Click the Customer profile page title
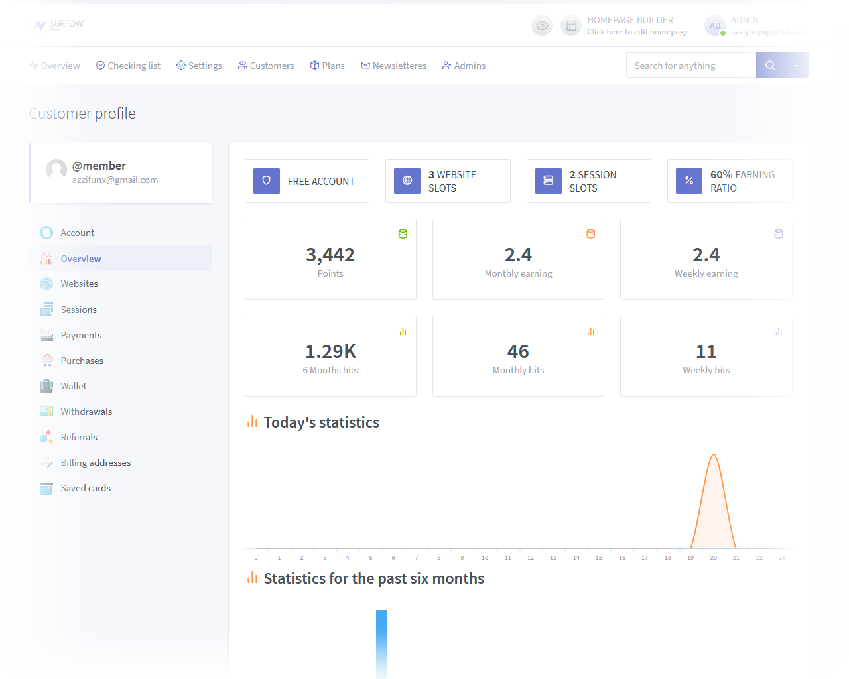This screenshot has width=849, height=679. (x=82, y=113)
